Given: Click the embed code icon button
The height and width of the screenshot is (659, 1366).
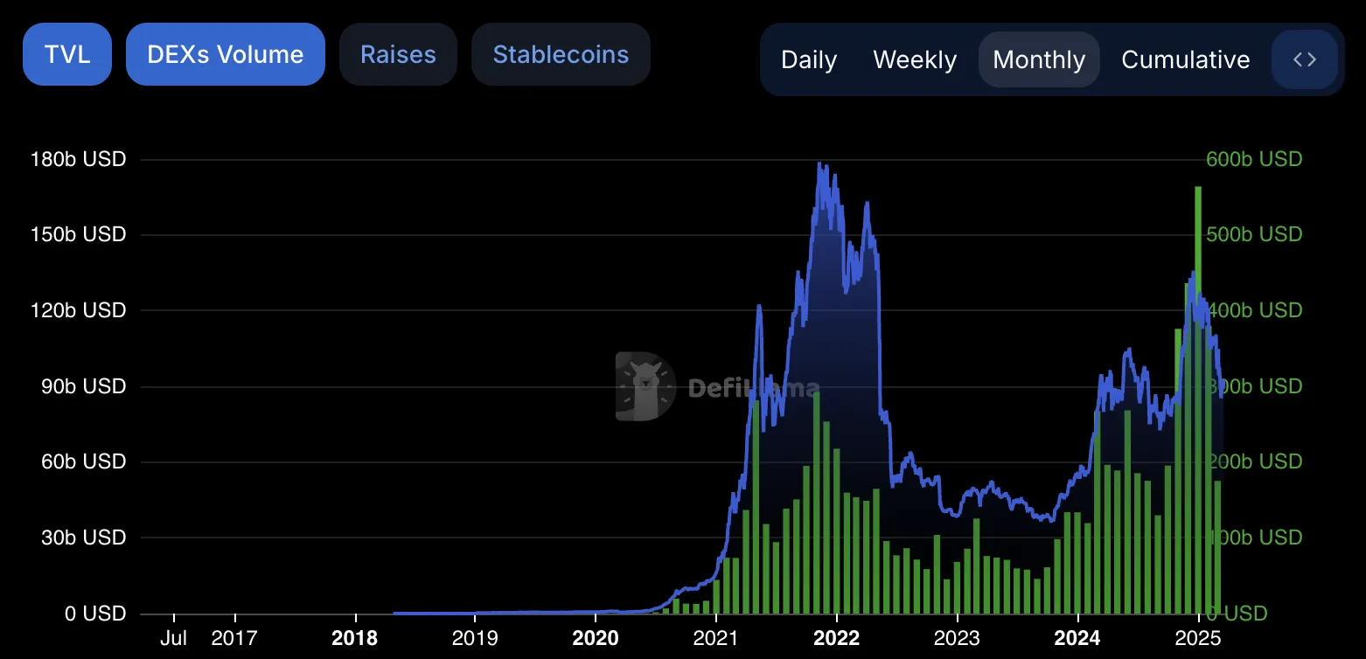Looking at the screenshot, I should pyautogui.click(x=1305, y=59).
